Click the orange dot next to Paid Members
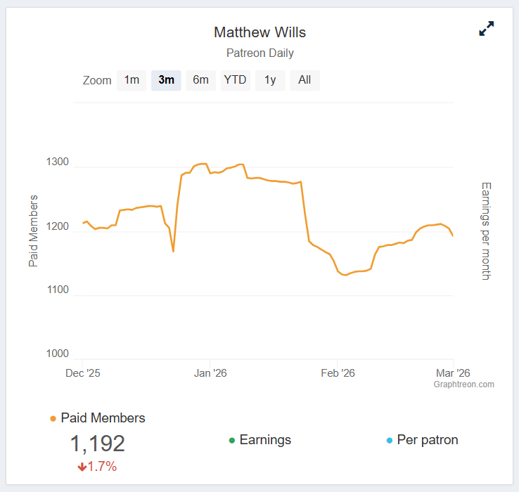Viewport: 519px width, 492px height. [53, 419]
